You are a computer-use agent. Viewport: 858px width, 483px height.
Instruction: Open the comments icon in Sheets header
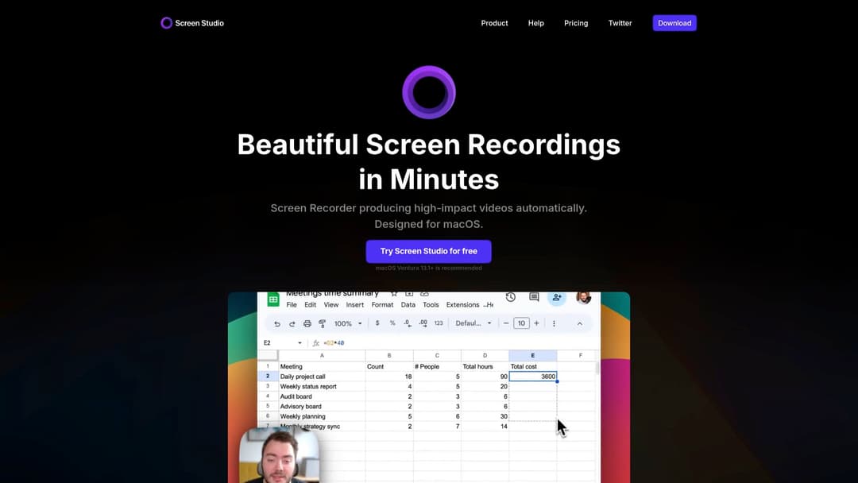(534, 297)
